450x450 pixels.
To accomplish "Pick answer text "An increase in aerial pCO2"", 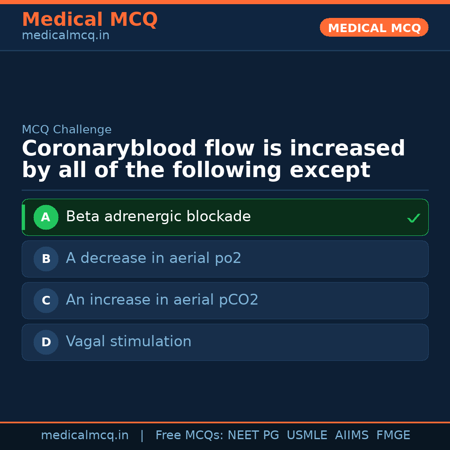I will [x=162, y=300].
